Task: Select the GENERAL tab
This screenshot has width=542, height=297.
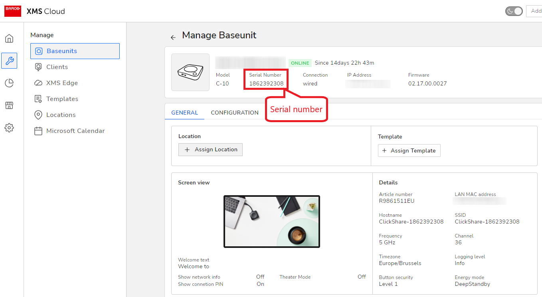Action: point(184,113)
